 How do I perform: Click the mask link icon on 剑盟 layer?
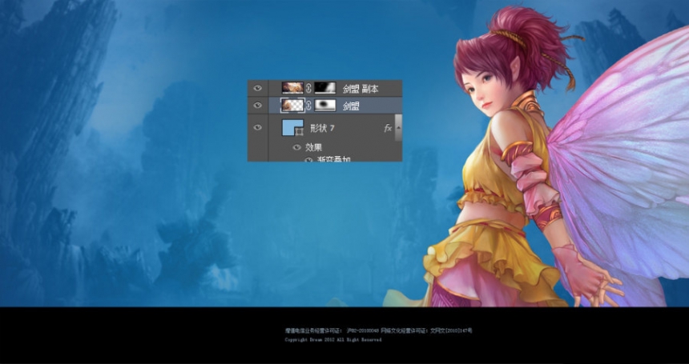tap(308, 106)
